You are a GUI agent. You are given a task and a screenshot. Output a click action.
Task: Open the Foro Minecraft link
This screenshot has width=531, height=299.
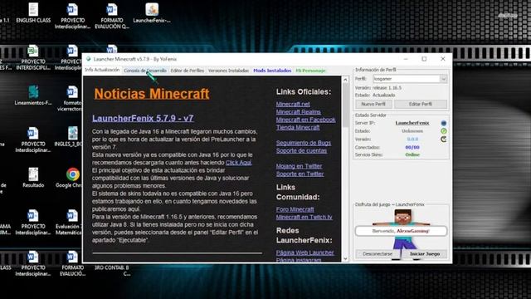pyautogui.click(x=295, y=209)
